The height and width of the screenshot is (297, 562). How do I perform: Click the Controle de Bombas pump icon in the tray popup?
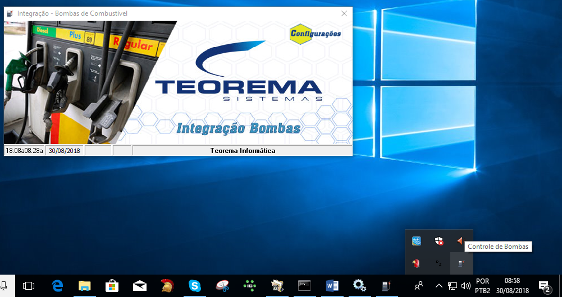[462, 264]
